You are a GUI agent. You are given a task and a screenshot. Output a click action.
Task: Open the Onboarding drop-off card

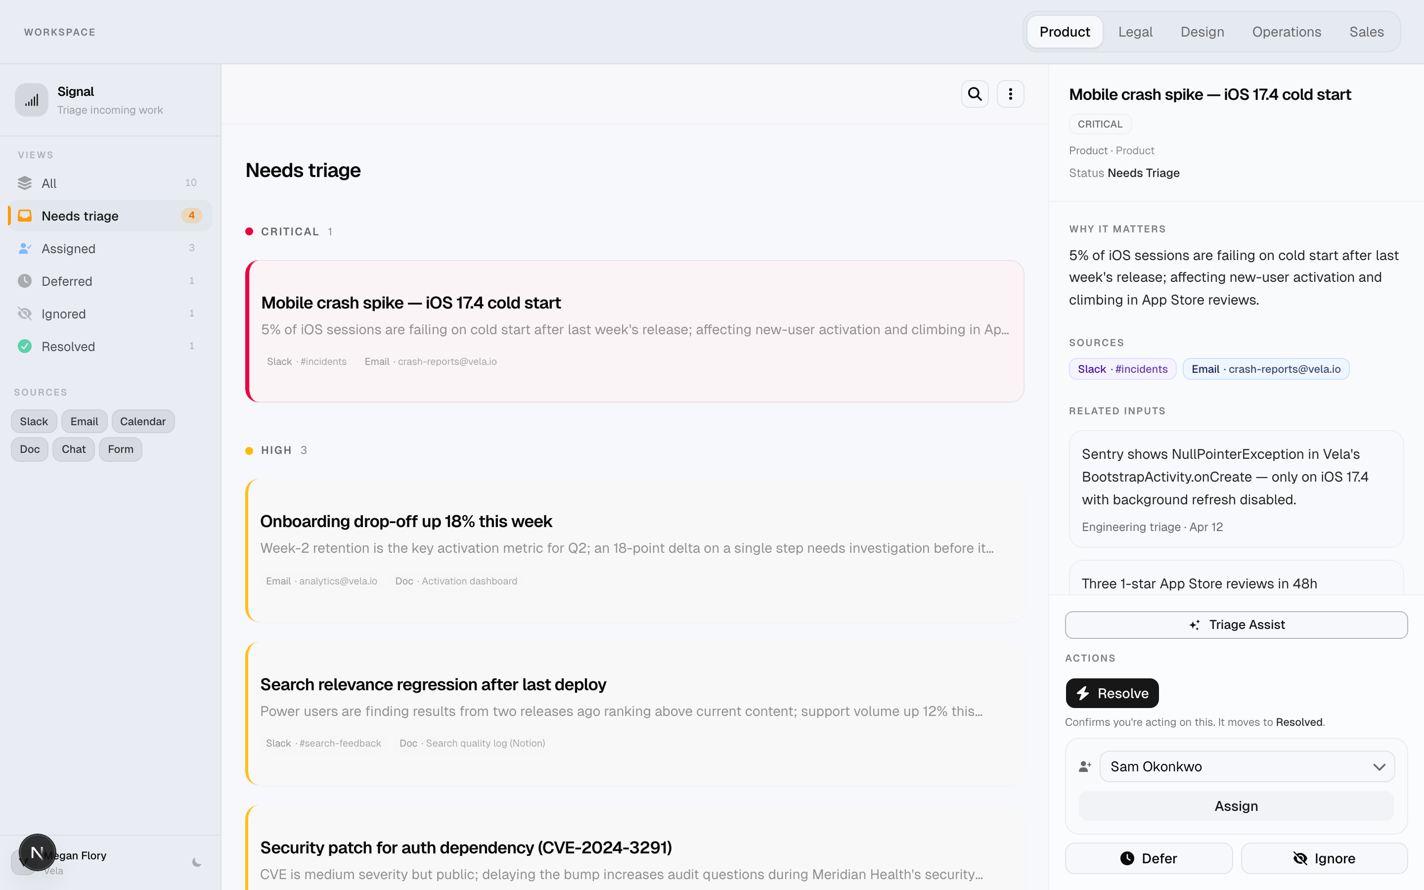634,551
